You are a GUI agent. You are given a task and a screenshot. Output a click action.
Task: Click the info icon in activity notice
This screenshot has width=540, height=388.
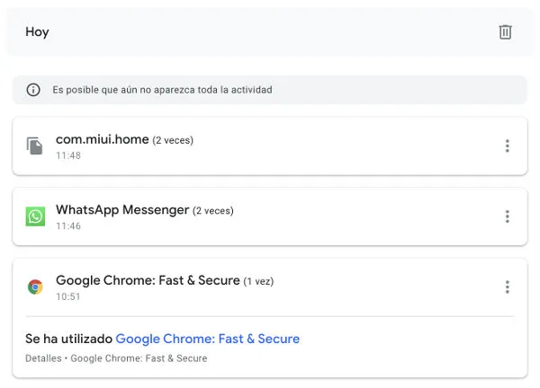click(x=33, y=90)
